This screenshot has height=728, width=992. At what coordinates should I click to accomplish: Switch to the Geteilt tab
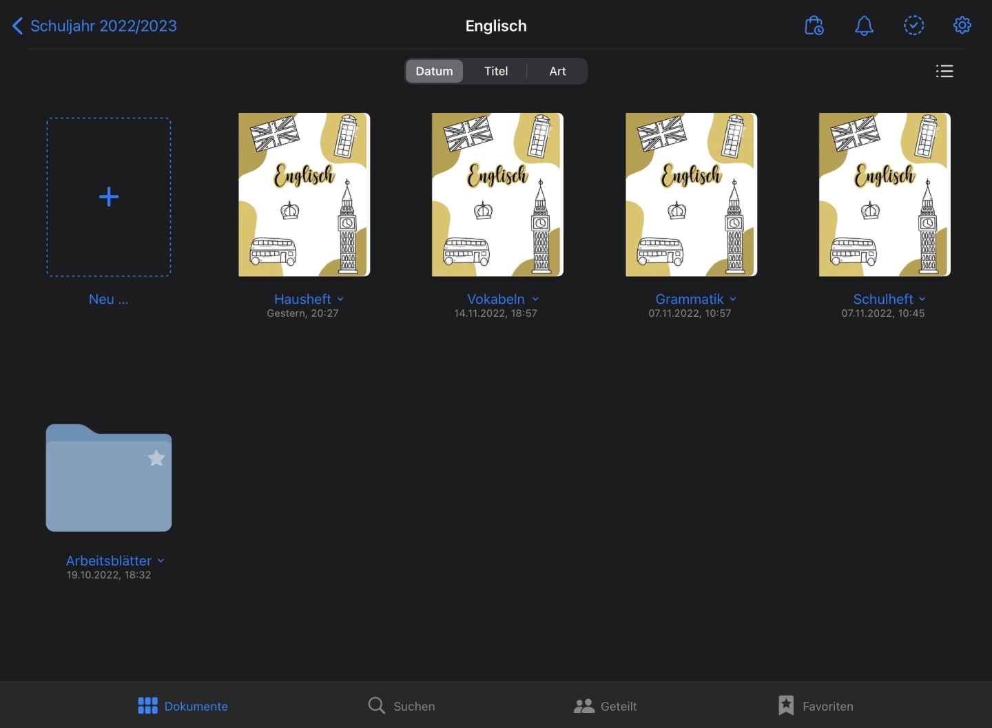[605, 706]
